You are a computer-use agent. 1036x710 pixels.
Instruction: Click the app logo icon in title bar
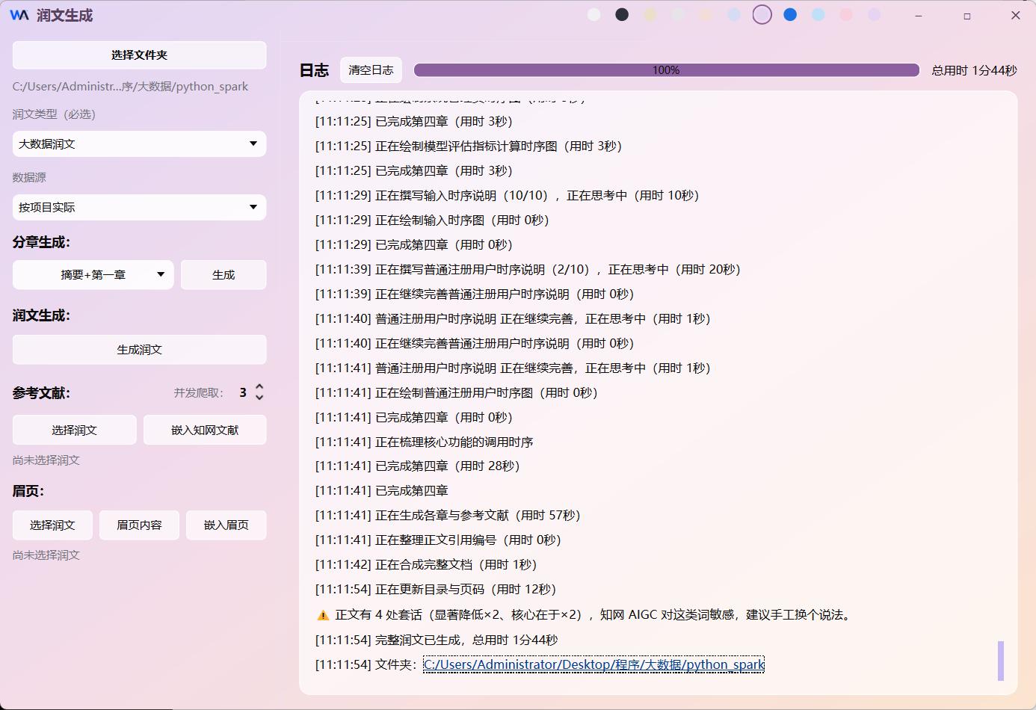pos(19,15)
